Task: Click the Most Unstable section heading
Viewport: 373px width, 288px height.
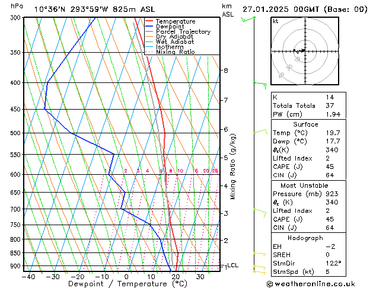Action: tap(304, 185)
